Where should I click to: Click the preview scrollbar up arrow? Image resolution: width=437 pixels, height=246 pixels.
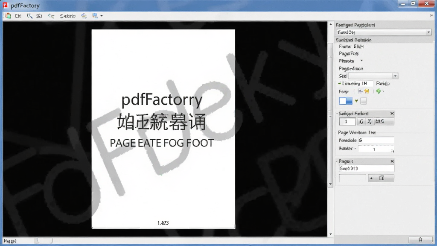click(331, 24)
